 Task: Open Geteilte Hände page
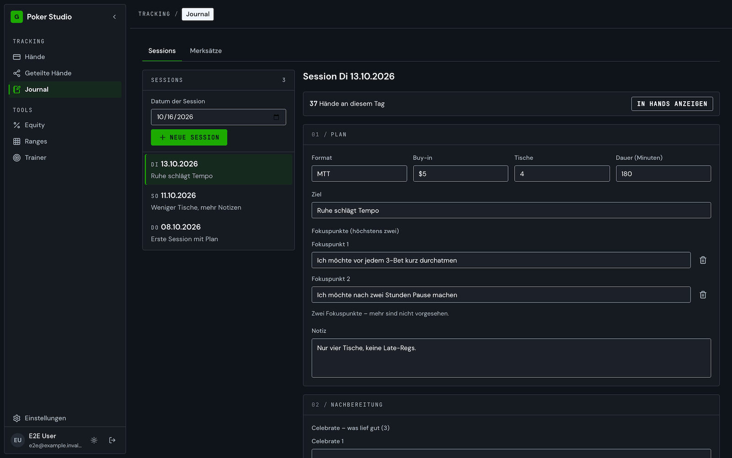(x=65, y=73)
